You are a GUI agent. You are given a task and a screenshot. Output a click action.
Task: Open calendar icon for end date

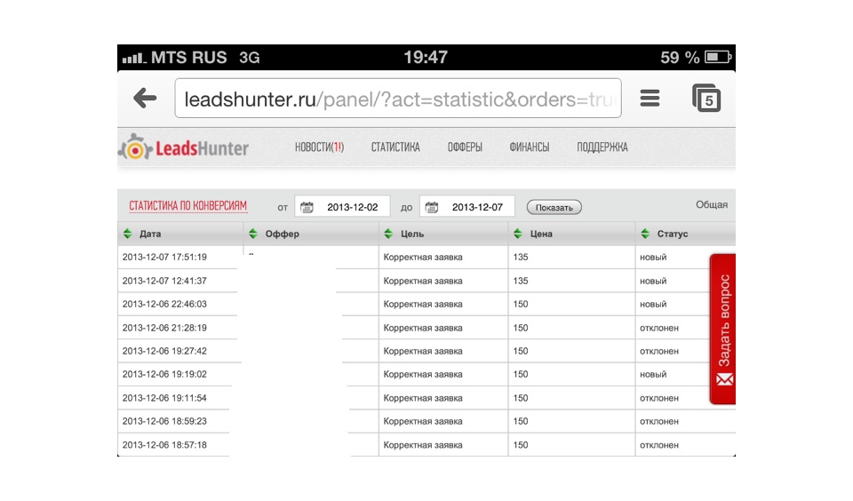[x=432, y=207]
